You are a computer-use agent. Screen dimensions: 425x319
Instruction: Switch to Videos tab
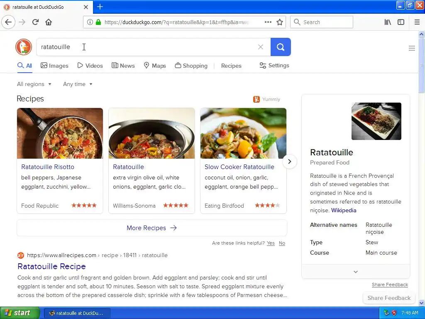tap(90, 66)
